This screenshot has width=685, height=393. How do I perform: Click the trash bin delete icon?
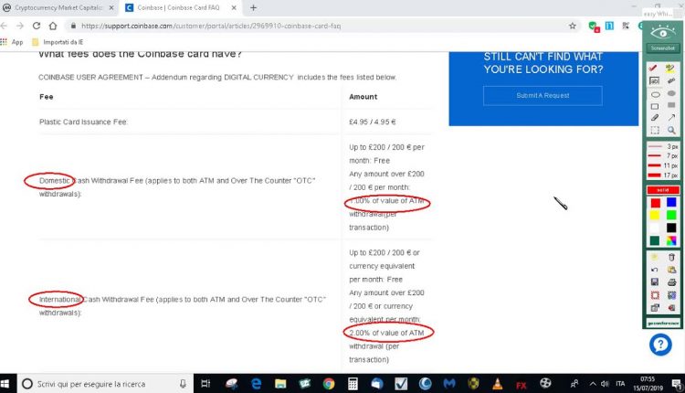click(671, 257)
